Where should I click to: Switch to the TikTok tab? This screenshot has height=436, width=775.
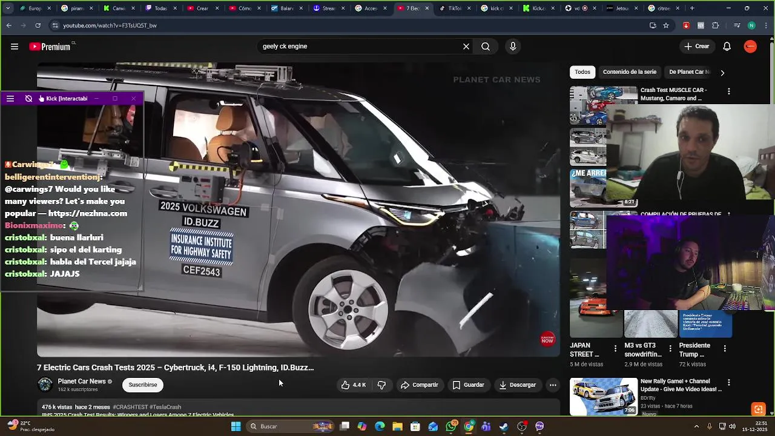pyautogui.click(x=455, y=8)
